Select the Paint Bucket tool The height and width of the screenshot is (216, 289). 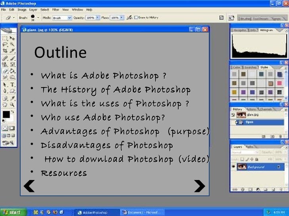[12, 71]
